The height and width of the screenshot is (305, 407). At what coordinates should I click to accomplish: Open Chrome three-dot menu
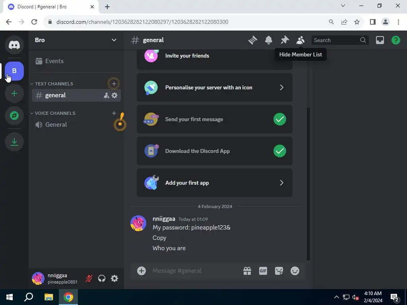[x=398, y=22]
